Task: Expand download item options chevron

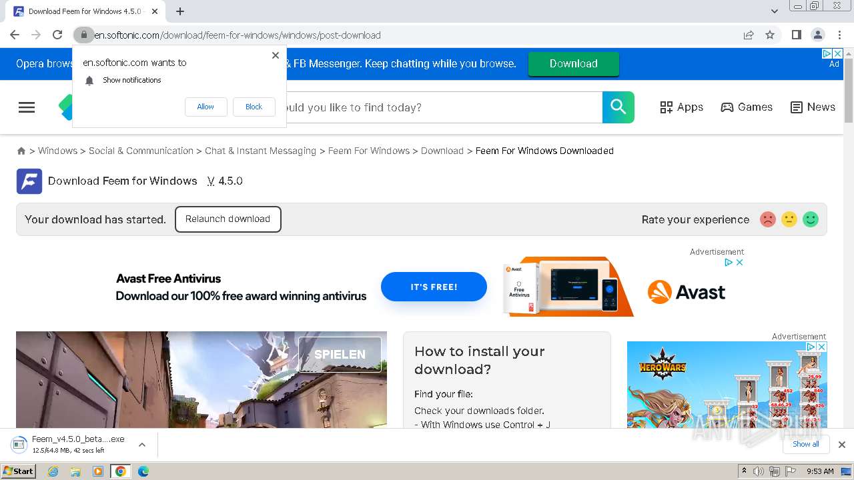Action: 142,445
